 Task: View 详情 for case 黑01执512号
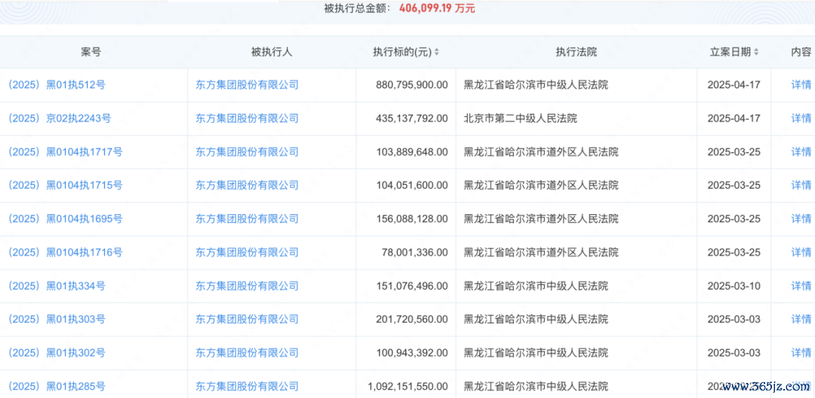point(801,84)
